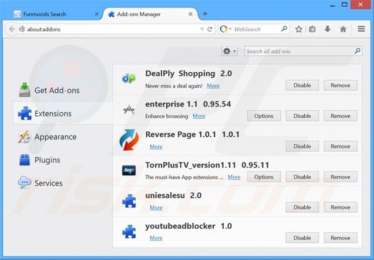The height and width of the screenshot is (260, 374).
Task: Click the youtubeadblocker puzzle piece icon
Action: pos(129,231)
